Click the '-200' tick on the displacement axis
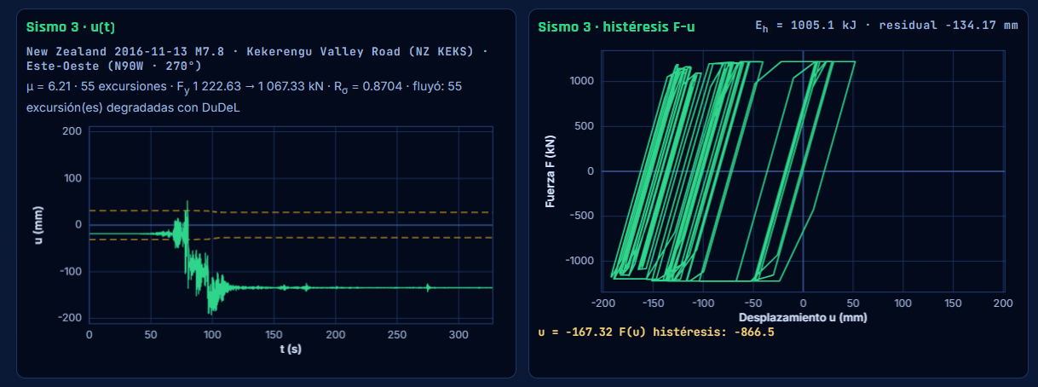1038x387 pixels. [603, 303]
